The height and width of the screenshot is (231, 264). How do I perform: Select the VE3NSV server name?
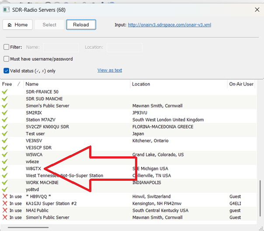click(x=34, y=141)
